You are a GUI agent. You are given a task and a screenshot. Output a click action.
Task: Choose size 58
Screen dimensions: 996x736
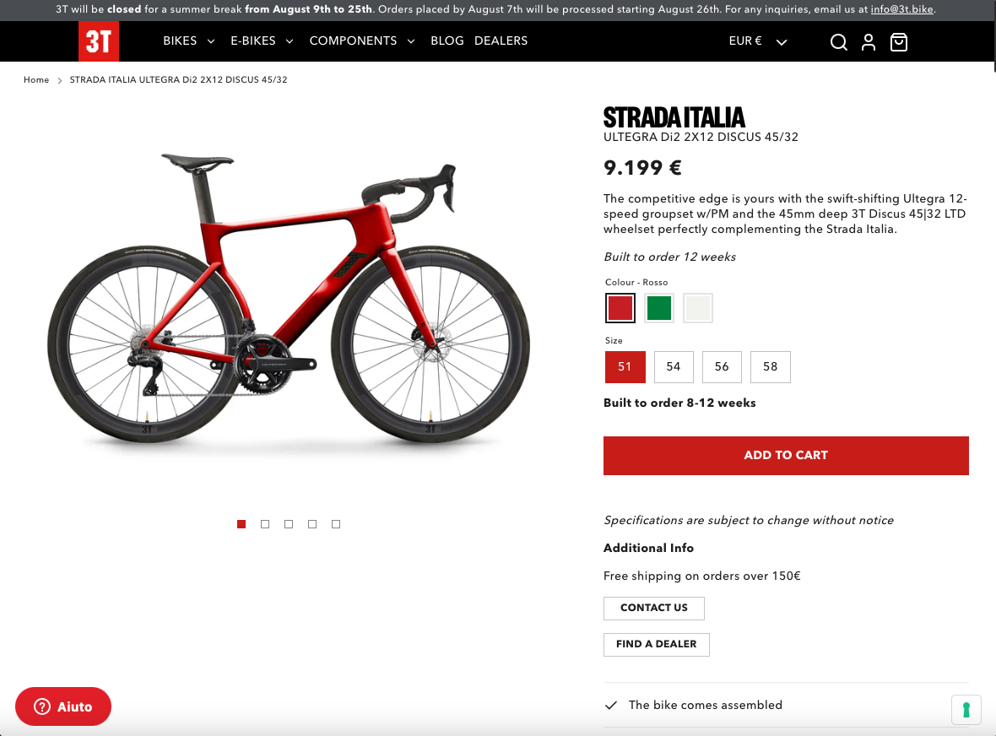pyautogui.click(x=770, y=367)
